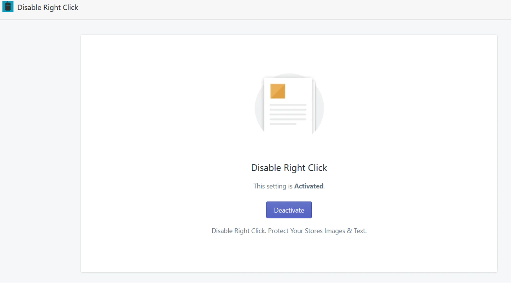This screenshot has height=287, width=511.
Task: Click the shortest bottom line in document graphic
Action: (283, 124)
